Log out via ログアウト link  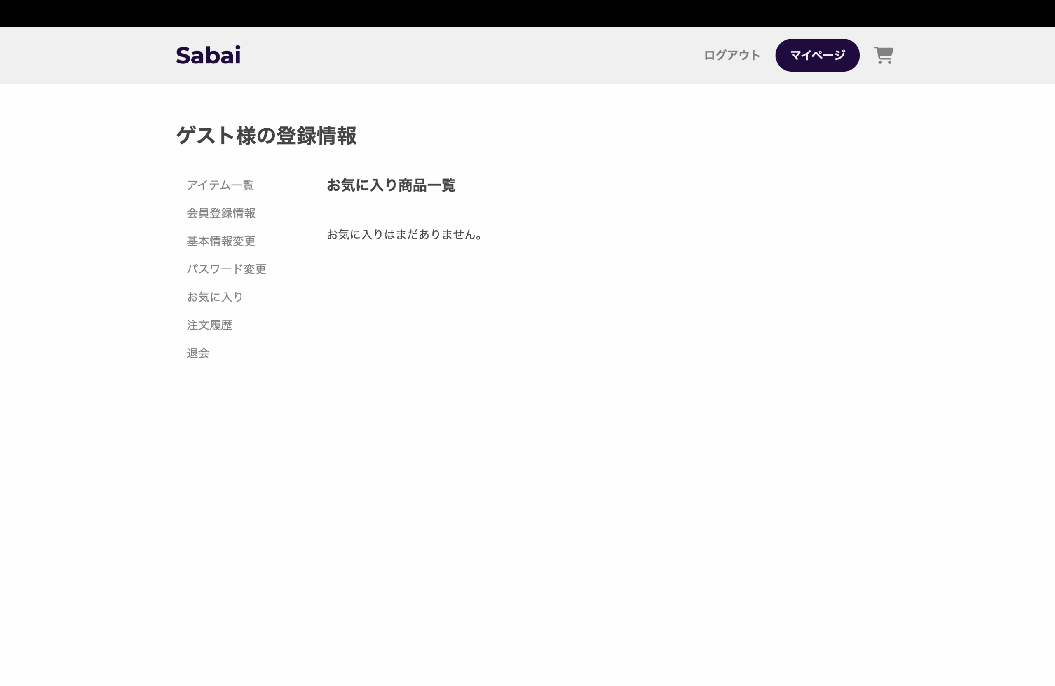(x=731, y=55)
